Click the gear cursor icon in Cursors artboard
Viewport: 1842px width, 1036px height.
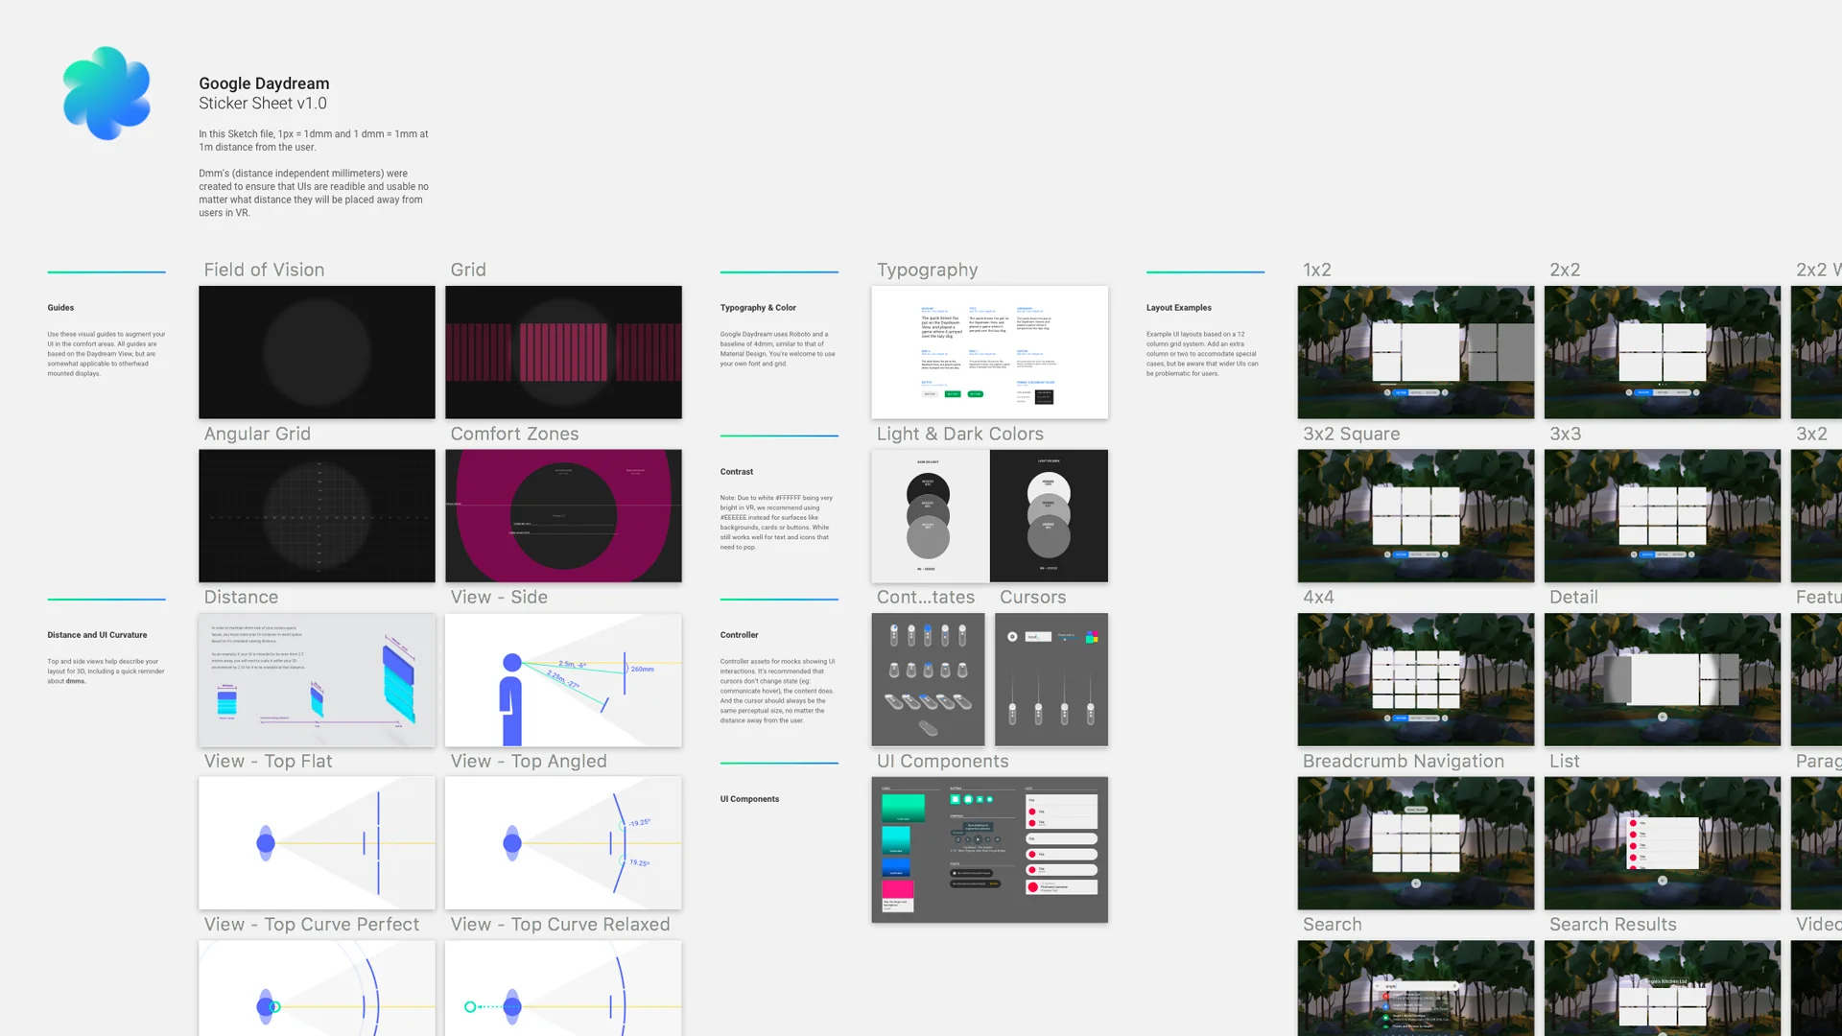tap(1012, 636)
